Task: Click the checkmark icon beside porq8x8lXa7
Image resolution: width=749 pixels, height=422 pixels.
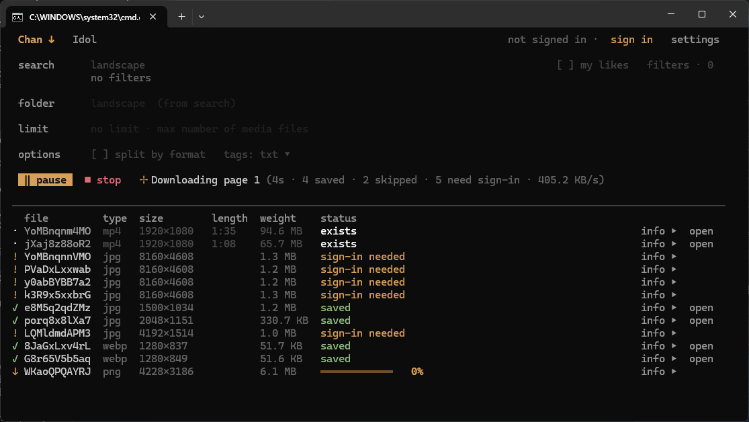Action: 15,321
